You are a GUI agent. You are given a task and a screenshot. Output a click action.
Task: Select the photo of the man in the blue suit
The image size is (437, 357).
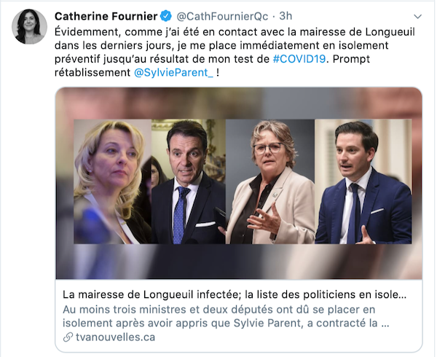(x=363, y=181)
